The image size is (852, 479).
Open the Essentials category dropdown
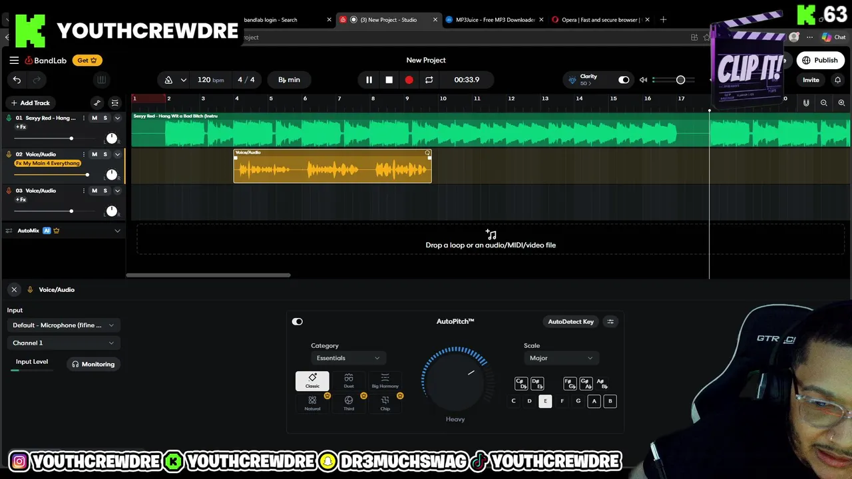(x=348, y=359)
